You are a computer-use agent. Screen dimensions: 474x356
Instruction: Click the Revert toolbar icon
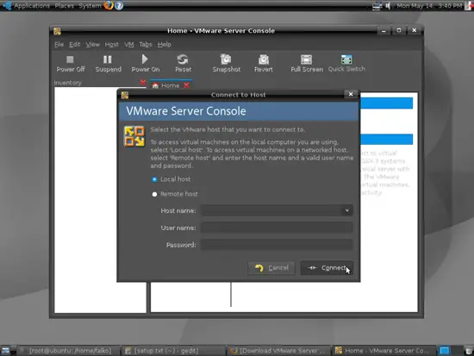(x=264, y=59)
